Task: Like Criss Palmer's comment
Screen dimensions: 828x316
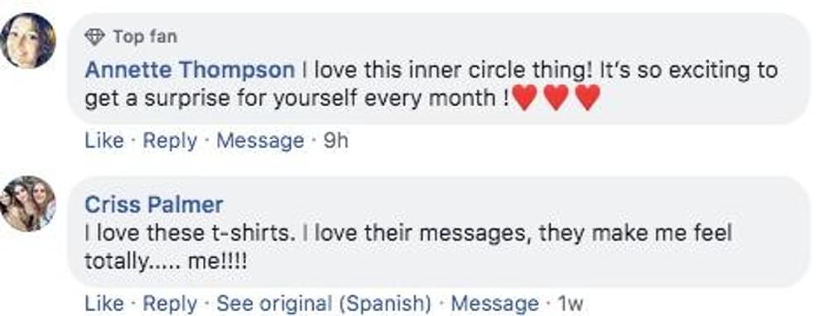Action: click(x=104, y=304)
